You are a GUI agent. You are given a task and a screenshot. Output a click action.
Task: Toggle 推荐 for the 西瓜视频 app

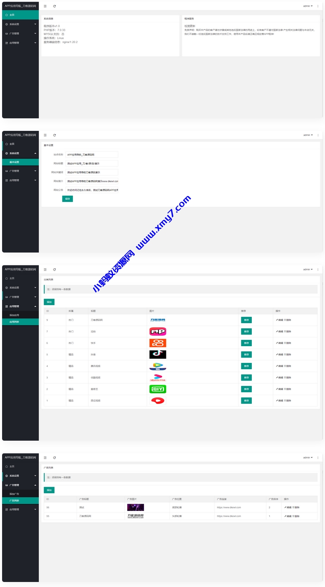click(x=246, y=401)
